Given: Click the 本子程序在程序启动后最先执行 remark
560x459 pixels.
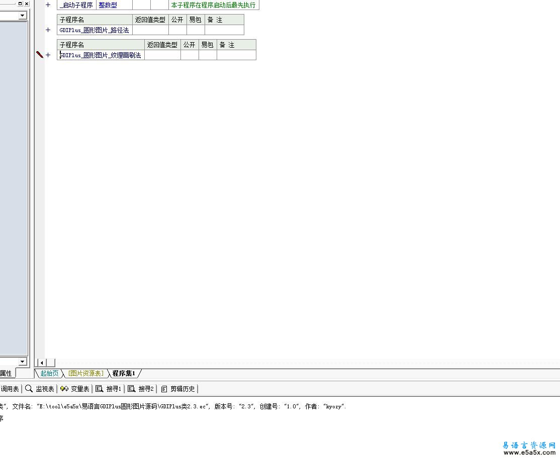Looking at the screenshot, I should coord(214,5).
